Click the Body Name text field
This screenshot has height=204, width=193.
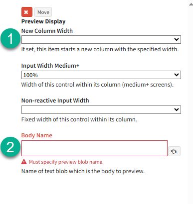click(94, 148)
